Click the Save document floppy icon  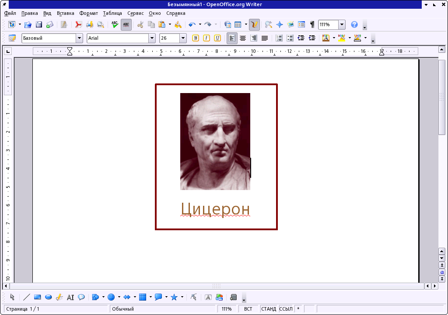coord(39,24)
